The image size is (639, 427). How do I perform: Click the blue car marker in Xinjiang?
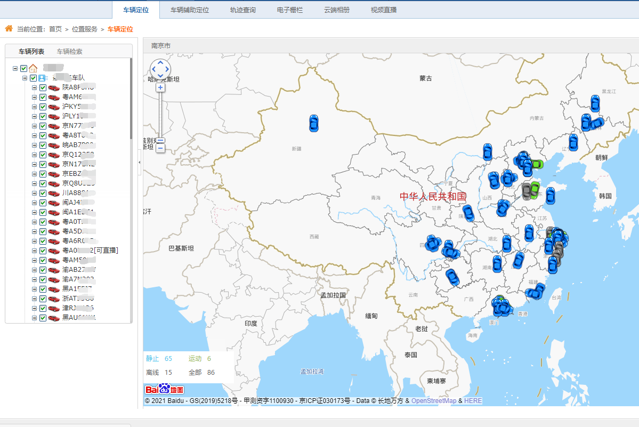tap(313, 123)
